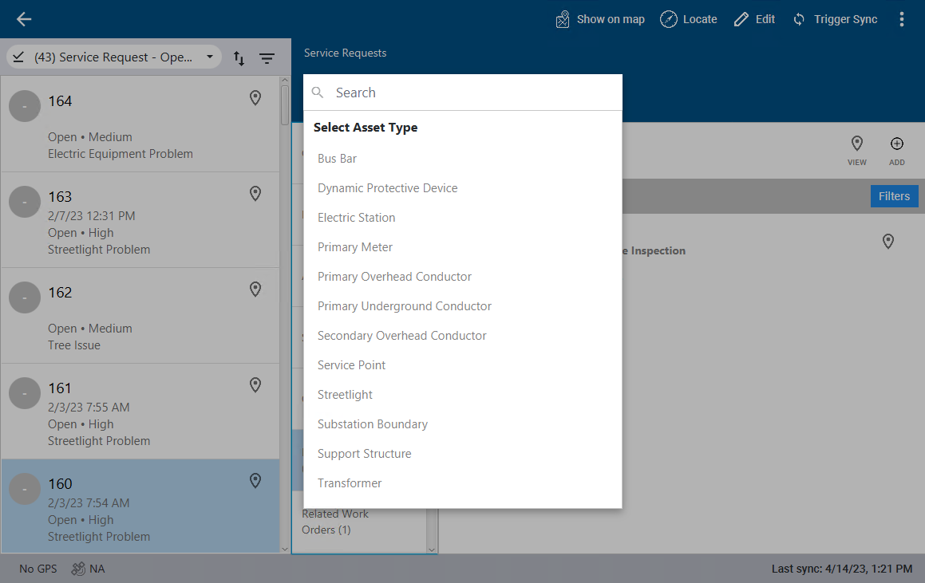Viewport: 925px width, 583px height.
Task: Click the asset type Search field
Action: click(x=471, y=93)
